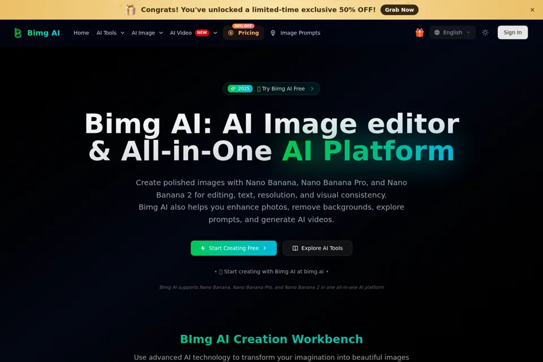The width and height of the screenshot is (543, 362).
Task: Open the AI Image menu
Action: click(x=143, y=33)
